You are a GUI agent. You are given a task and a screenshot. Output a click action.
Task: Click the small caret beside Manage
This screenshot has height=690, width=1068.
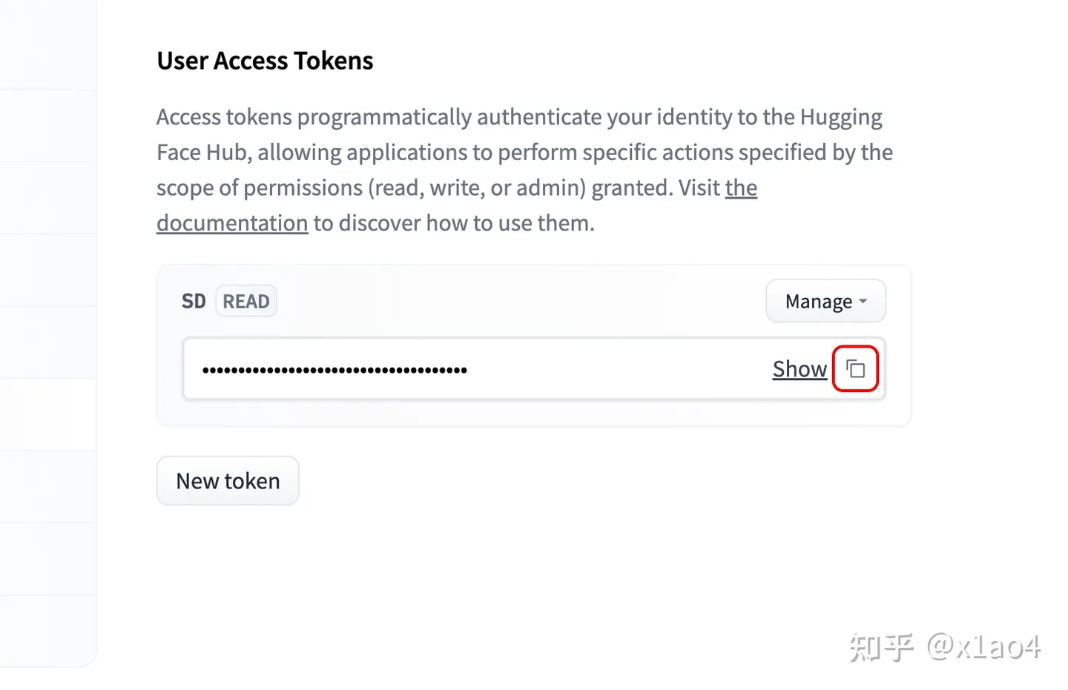863,302
